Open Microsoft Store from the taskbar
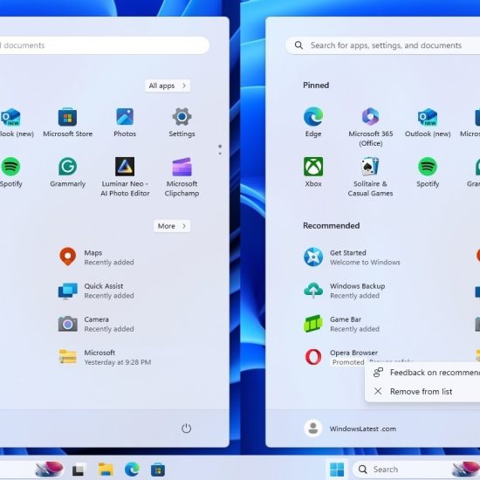Viewport: 480px width, 480px height. tap(158, 470)
